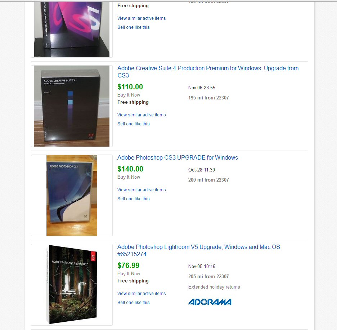Click the Extended holiday returns text
Image resolution: width=337 pixels, height=330 pixels.
(x=214, y=287)
